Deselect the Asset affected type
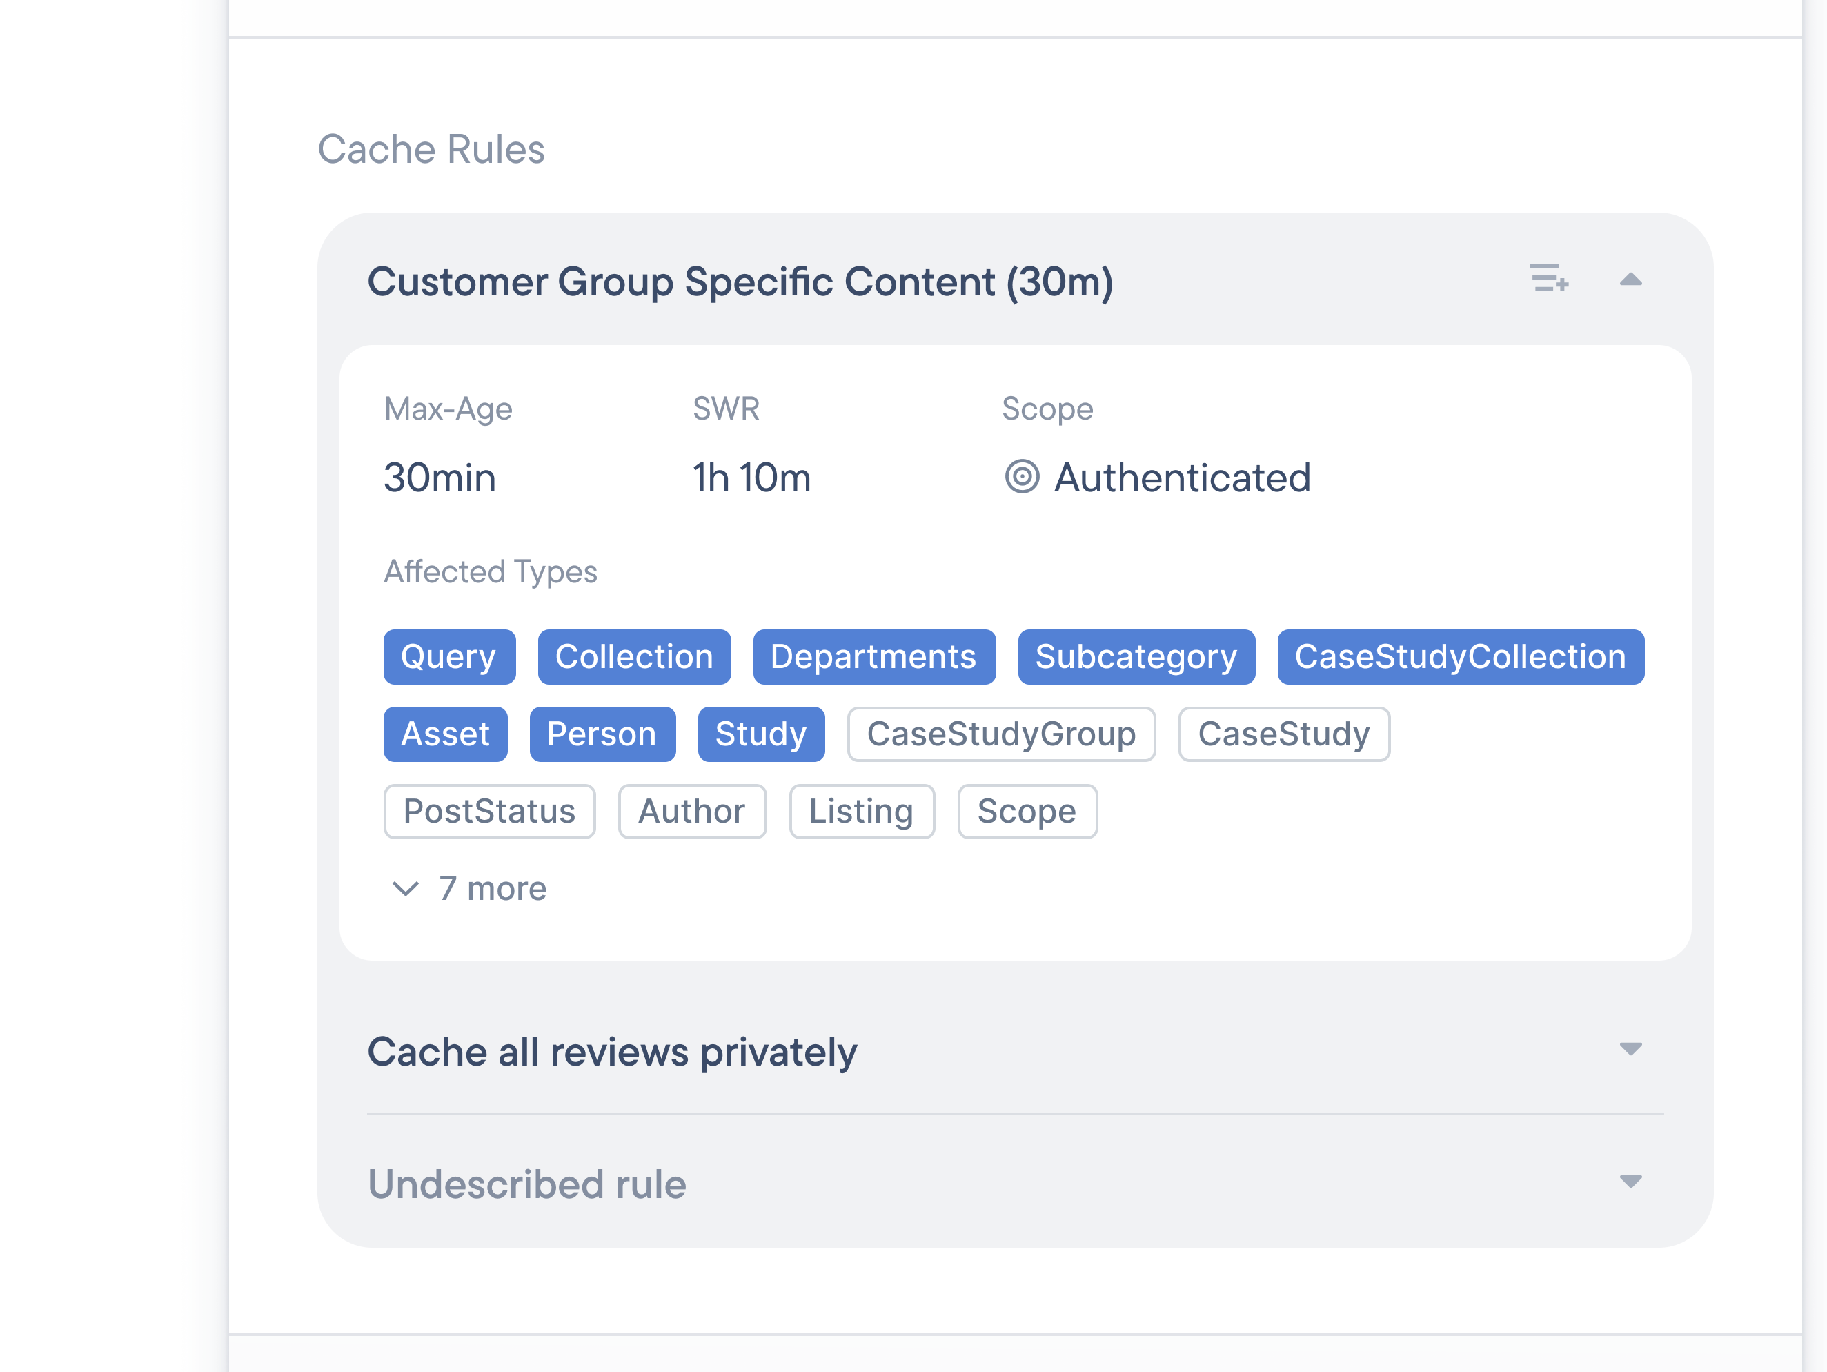This screenshot has width=1827, height=1372. 445,734
